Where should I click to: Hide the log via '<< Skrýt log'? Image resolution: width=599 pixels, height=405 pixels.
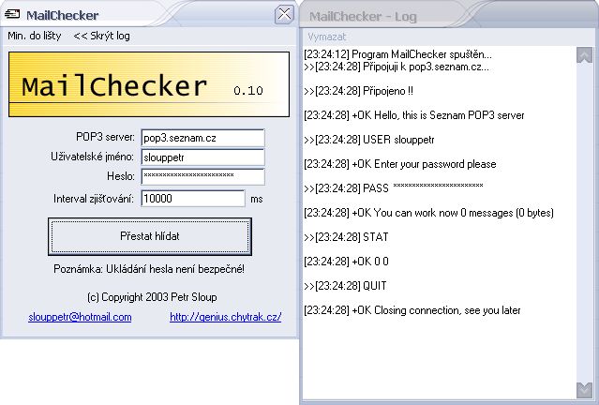click(101, 36)
